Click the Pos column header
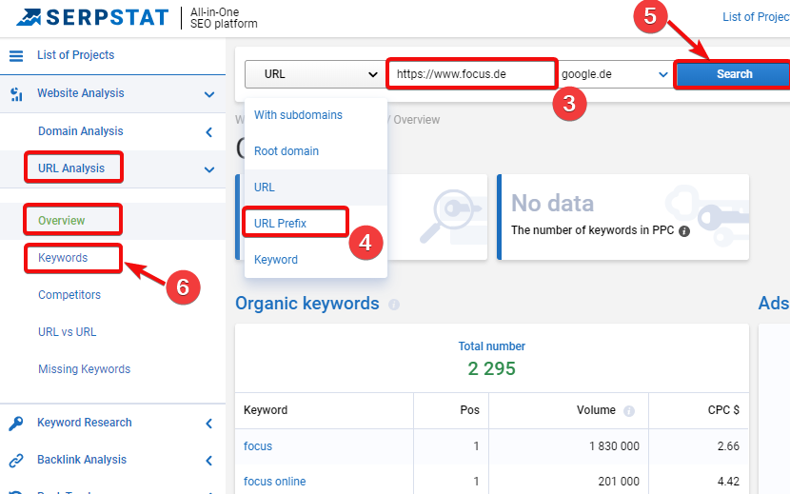This screenshot has height=494, width=790. click(469, 410)
